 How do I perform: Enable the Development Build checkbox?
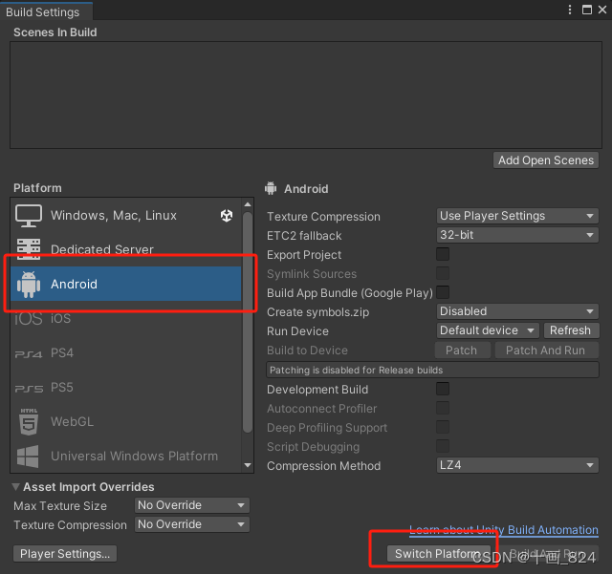tap(443, 389)
